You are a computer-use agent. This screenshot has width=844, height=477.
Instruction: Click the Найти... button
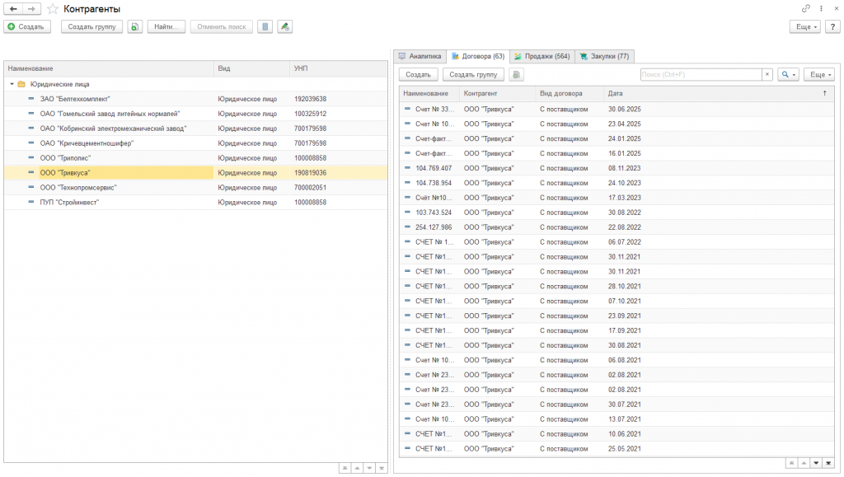[x=167, y=26]
